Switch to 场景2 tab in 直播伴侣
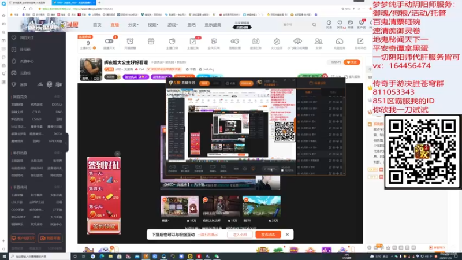This screenshot has width=462, height=260. tap(333, 92)
